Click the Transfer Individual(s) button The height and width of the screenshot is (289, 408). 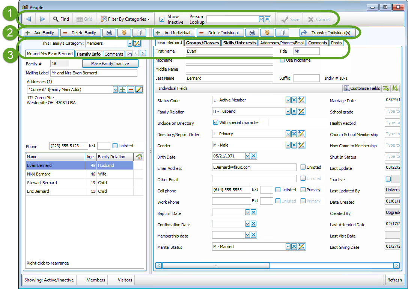(327, 33)
